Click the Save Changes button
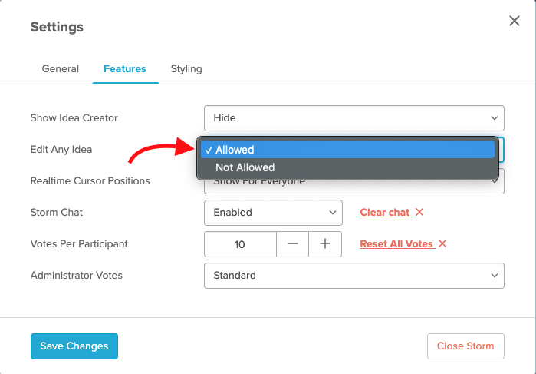Screen dimensions: 536x374 point(74,346)
